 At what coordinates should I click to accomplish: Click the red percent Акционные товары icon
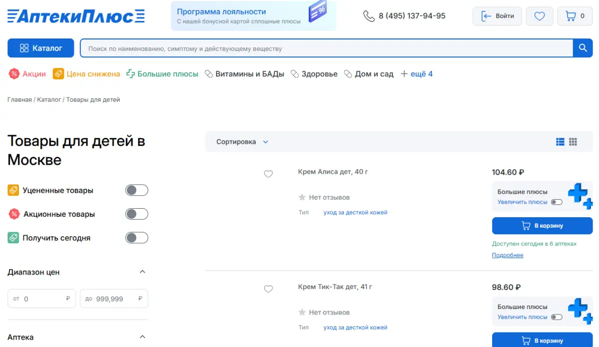[14, 214]
